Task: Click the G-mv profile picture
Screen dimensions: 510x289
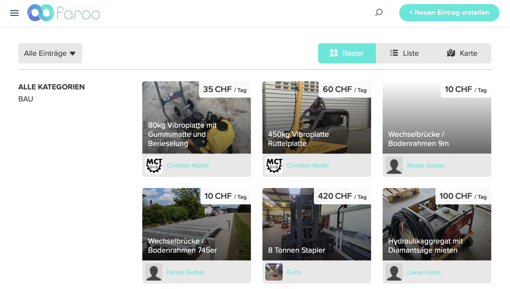Action: pos(274,272)
